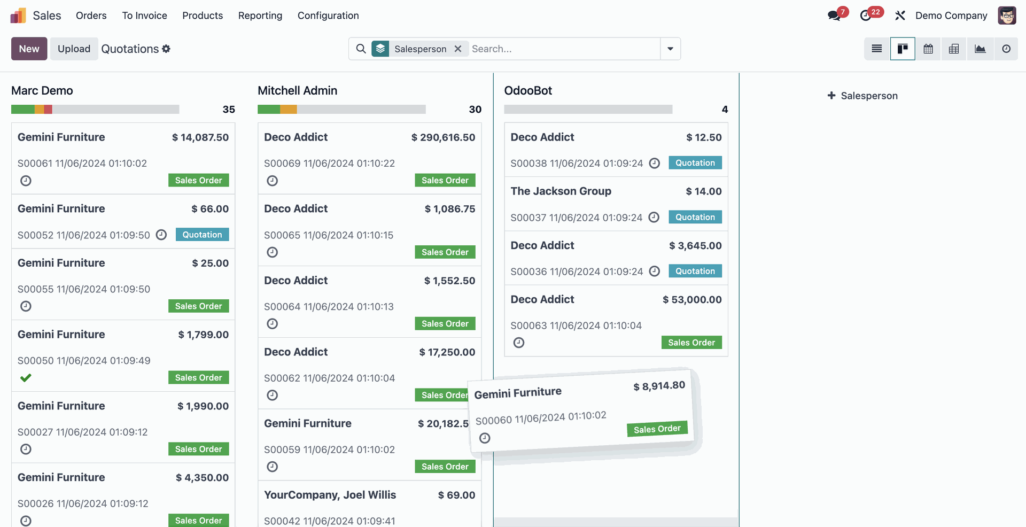Image resolution: width=1026 pixels, height=527 pixels.
Task: Click the Quotation tag on S00036
Action: point(695,271)
